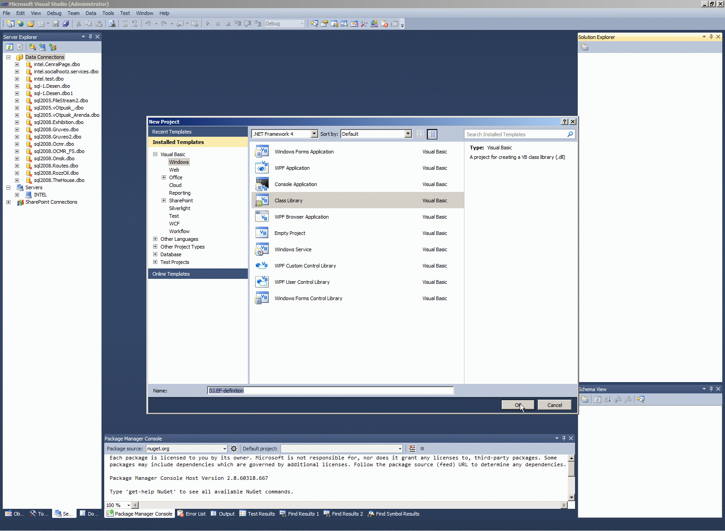Click the project Name input field
The height and width of the screenshot is (531, 725).
[330, 391]
